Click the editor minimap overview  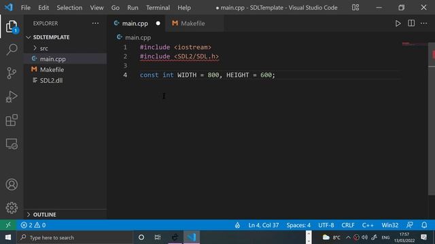pos(415,44)
